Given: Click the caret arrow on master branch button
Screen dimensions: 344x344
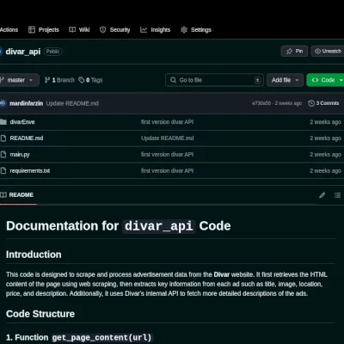Looking at the screenshot, I should (x=31, y=80).
